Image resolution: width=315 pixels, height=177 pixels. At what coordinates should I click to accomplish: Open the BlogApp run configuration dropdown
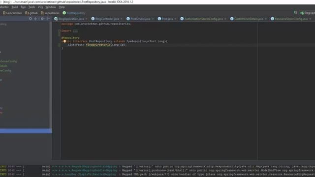[307, 13]
